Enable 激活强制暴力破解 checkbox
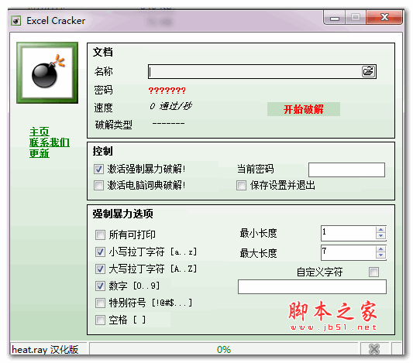The image size is (413, 363). click(98, 169)
